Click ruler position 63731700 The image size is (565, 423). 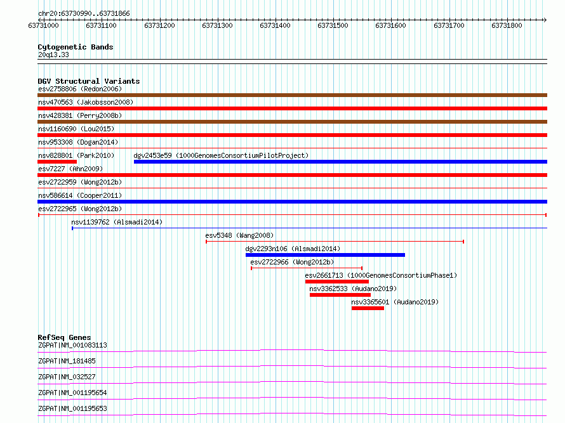[449, 25]
